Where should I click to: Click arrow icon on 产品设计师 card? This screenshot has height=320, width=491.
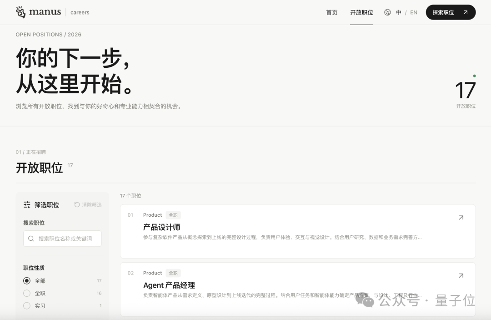(461, 218)
